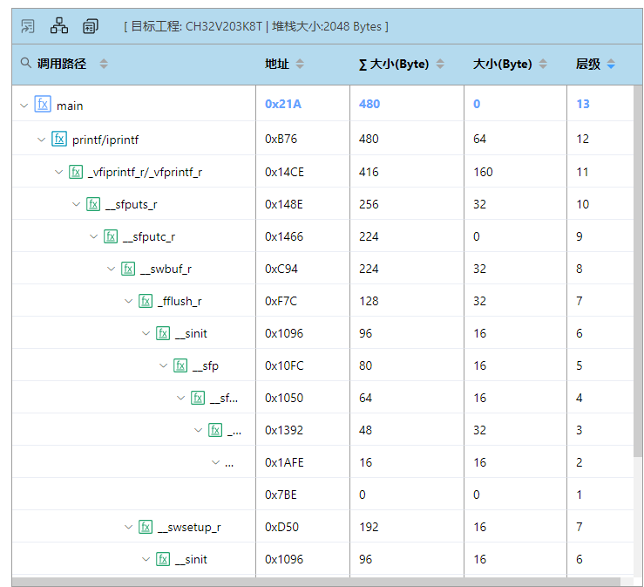
Task: Click the fx icon of __sinit under __swsetup_r
Action: pos(163,559)
